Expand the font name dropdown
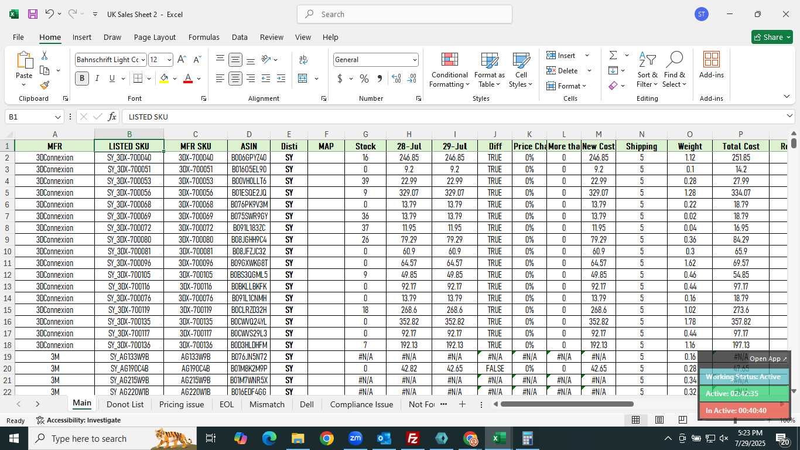Image resolution: width=800 pixels, height=450 pixels. pos(142,60)
